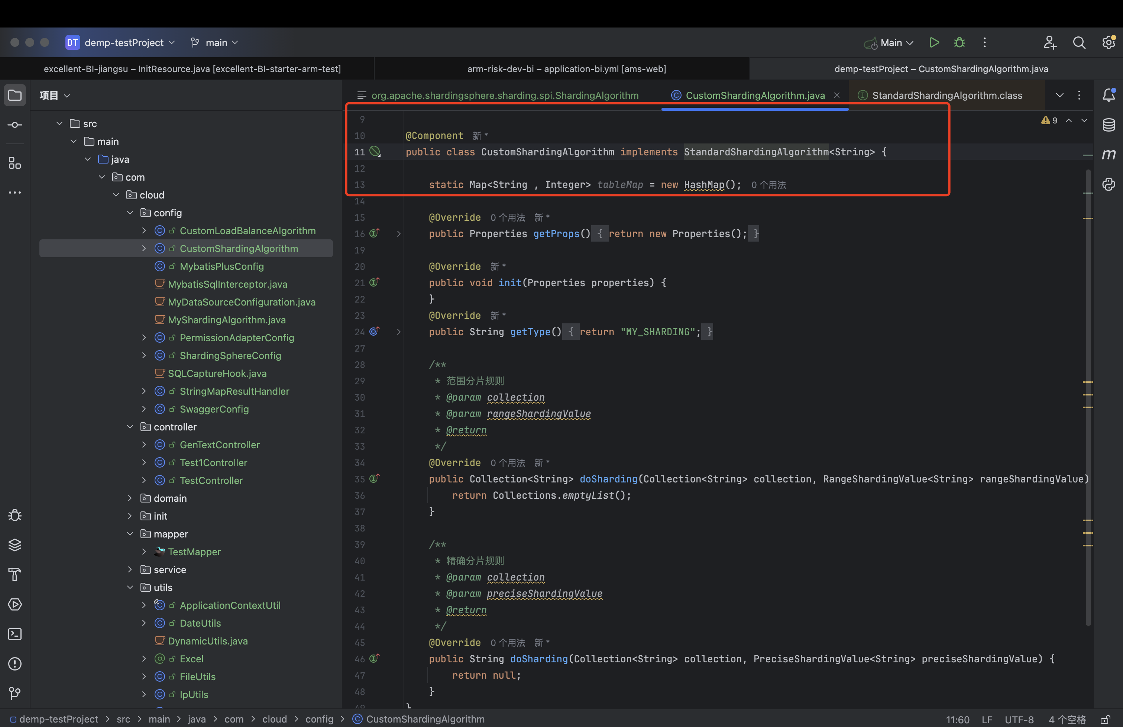Toggle the Project tool window folder icon

pyautogui.click(x=14, y=96)
